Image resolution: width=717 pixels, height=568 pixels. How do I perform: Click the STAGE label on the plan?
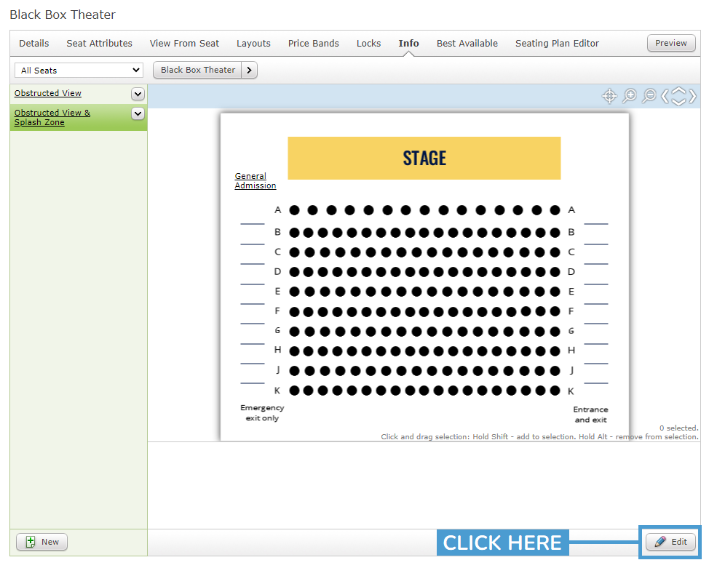[424, 158]
